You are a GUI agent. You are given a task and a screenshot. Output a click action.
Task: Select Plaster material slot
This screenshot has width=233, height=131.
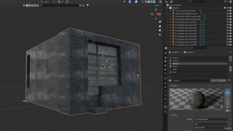(198, 66)
